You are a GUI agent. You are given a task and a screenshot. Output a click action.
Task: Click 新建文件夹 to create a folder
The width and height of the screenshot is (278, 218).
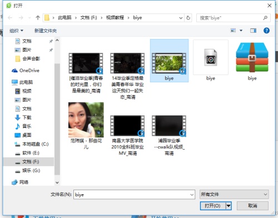46,31
